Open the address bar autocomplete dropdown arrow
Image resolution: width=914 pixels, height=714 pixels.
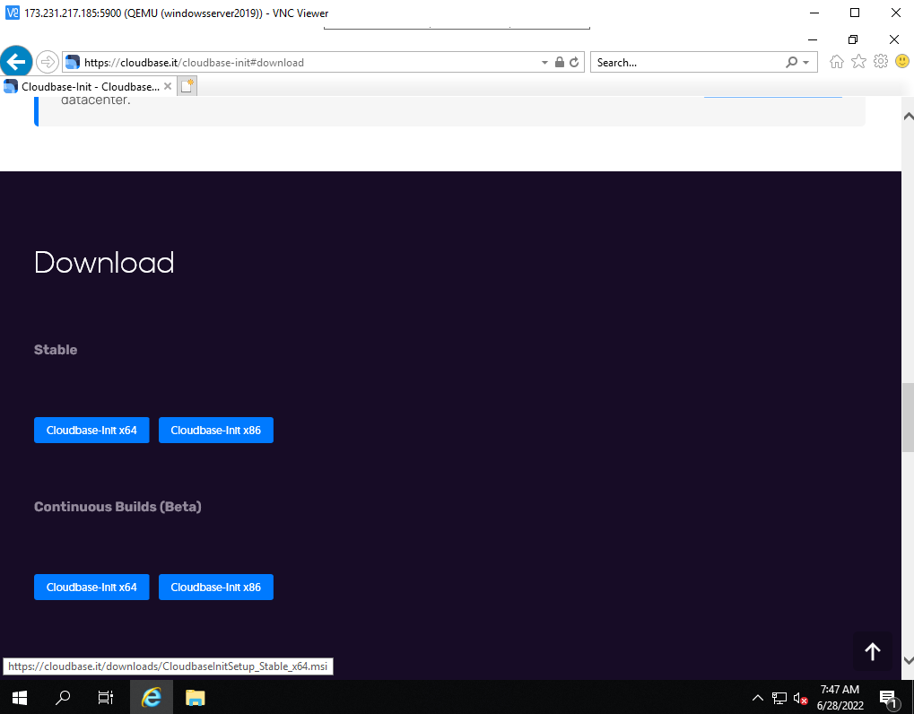(x=544, y=63)
